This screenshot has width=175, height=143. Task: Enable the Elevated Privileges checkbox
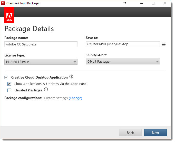coord(9,90)
